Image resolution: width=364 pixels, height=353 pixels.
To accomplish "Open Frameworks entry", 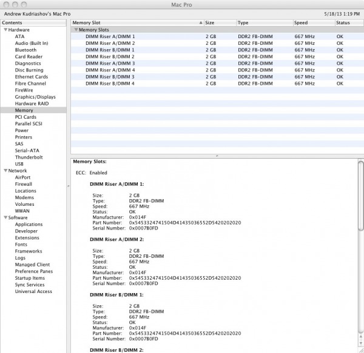I will click(x=29, y=251).
